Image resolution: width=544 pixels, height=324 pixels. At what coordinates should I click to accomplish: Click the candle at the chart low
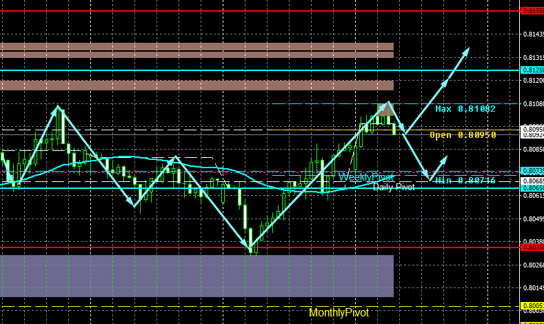pyautogui.click(x=250, y=241)
